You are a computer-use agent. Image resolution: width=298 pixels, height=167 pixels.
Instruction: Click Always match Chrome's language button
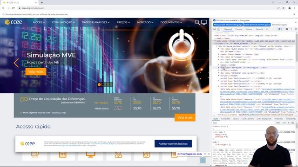(x=228, y=25)
